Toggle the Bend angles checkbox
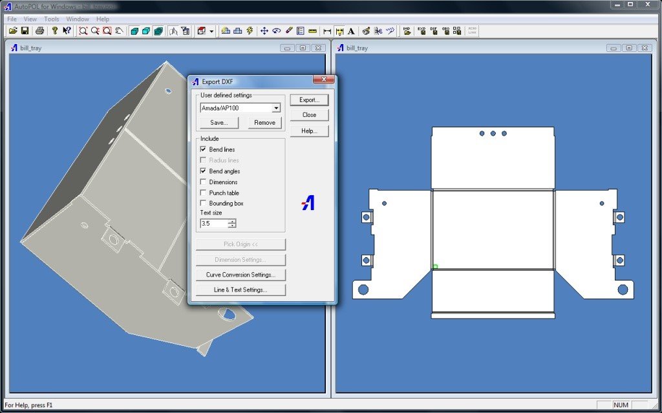Screen dimensions: 662x413 coord(203,171)
